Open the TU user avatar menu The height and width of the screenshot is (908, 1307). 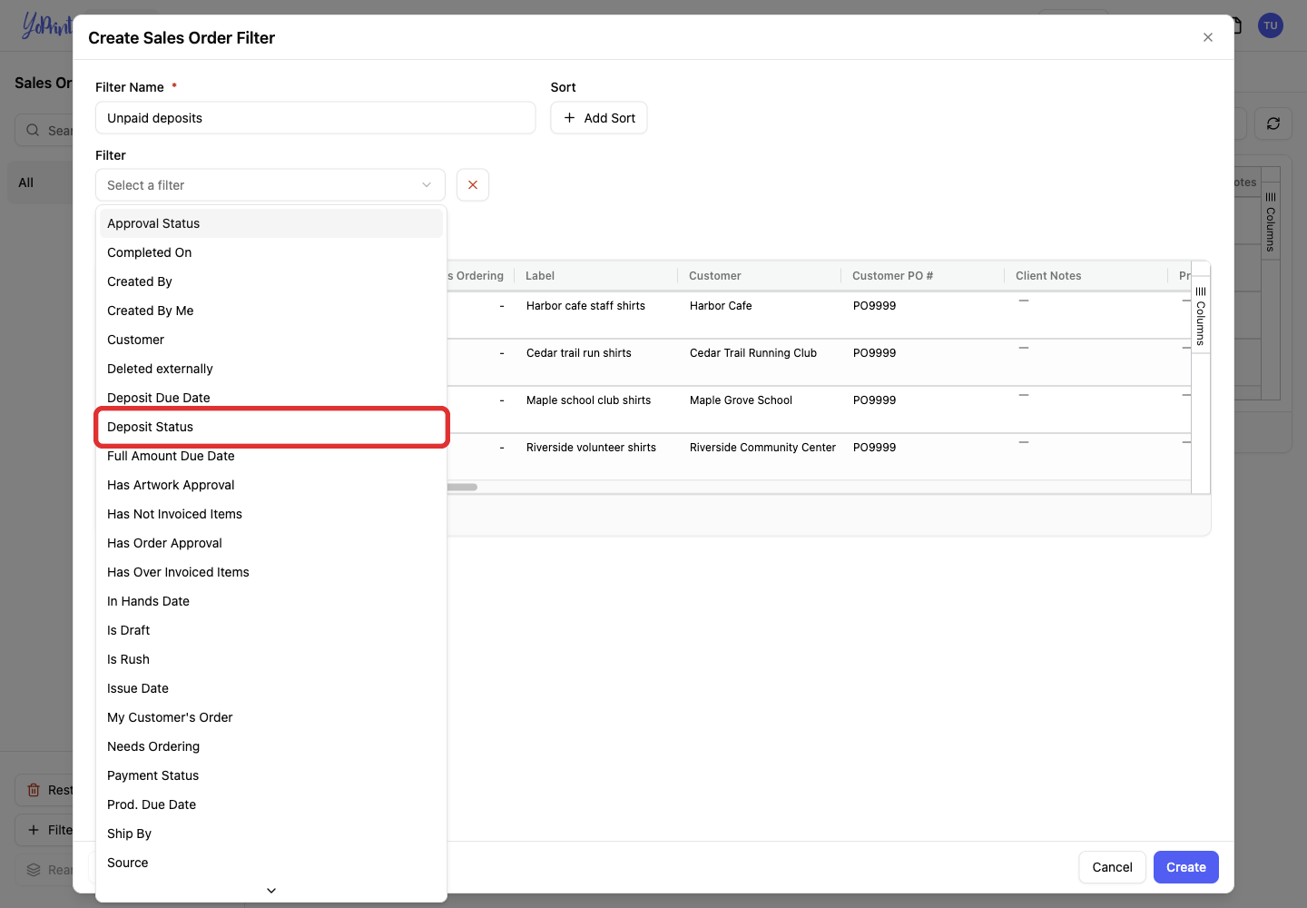[1271, 25]
